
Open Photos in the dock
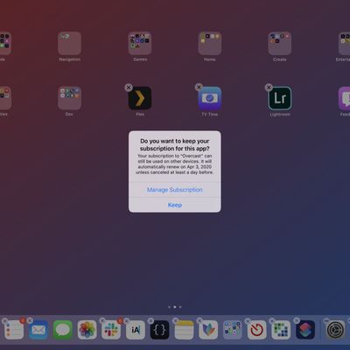click(x=87, y=330)
